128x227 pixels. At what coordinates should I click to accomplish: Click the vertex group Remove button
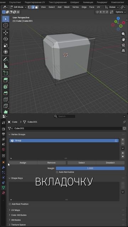(52, 163)
